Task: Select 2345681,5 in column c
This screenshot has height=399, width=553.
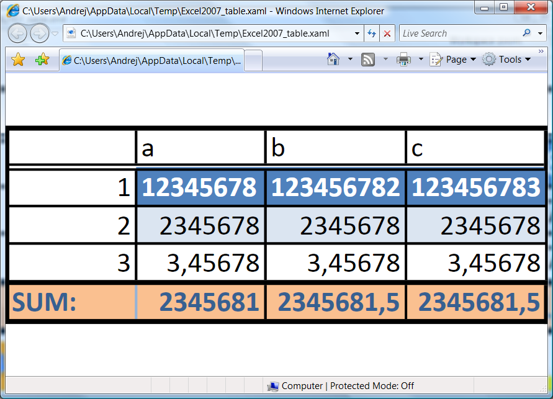Action: [x=476, y=302]
